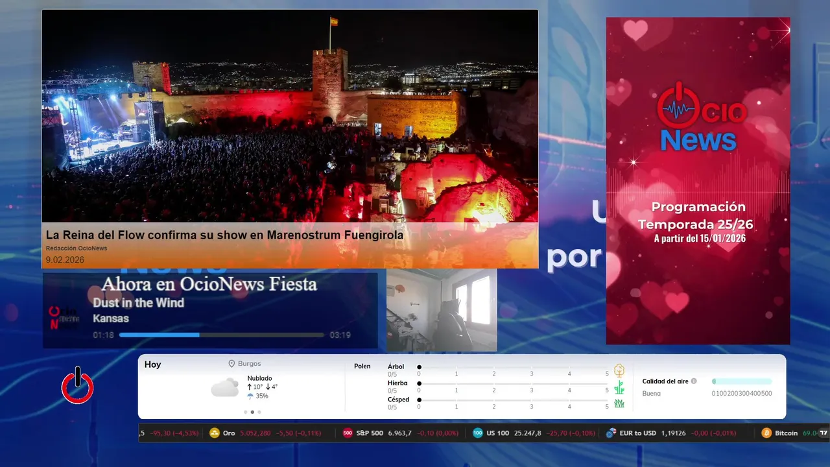830x467 pixels.
Task: Click the EUR to USD flag icon
Action: click(611, 433)
